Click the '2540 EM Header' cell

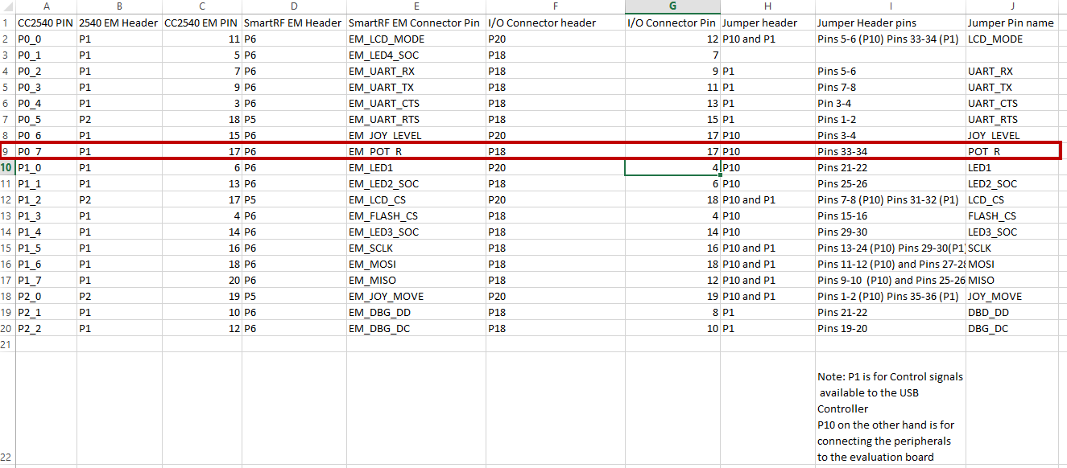click(119, 23)
